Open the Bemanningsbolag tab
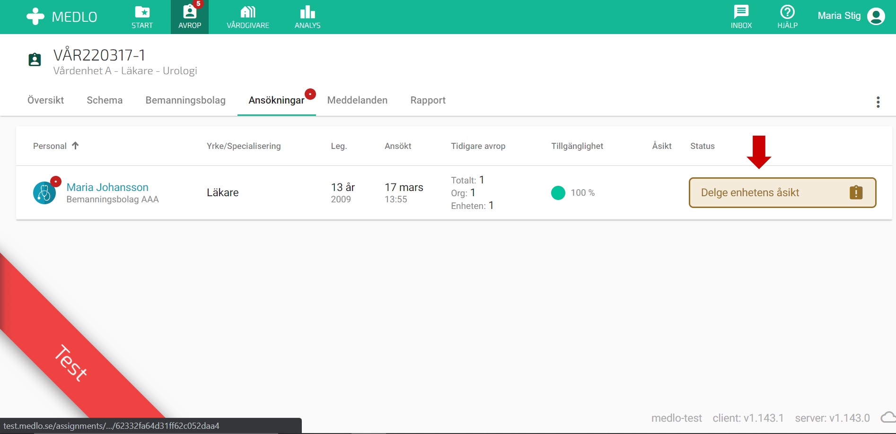Viewport: 896px width, 434px height. coord(185,100)
